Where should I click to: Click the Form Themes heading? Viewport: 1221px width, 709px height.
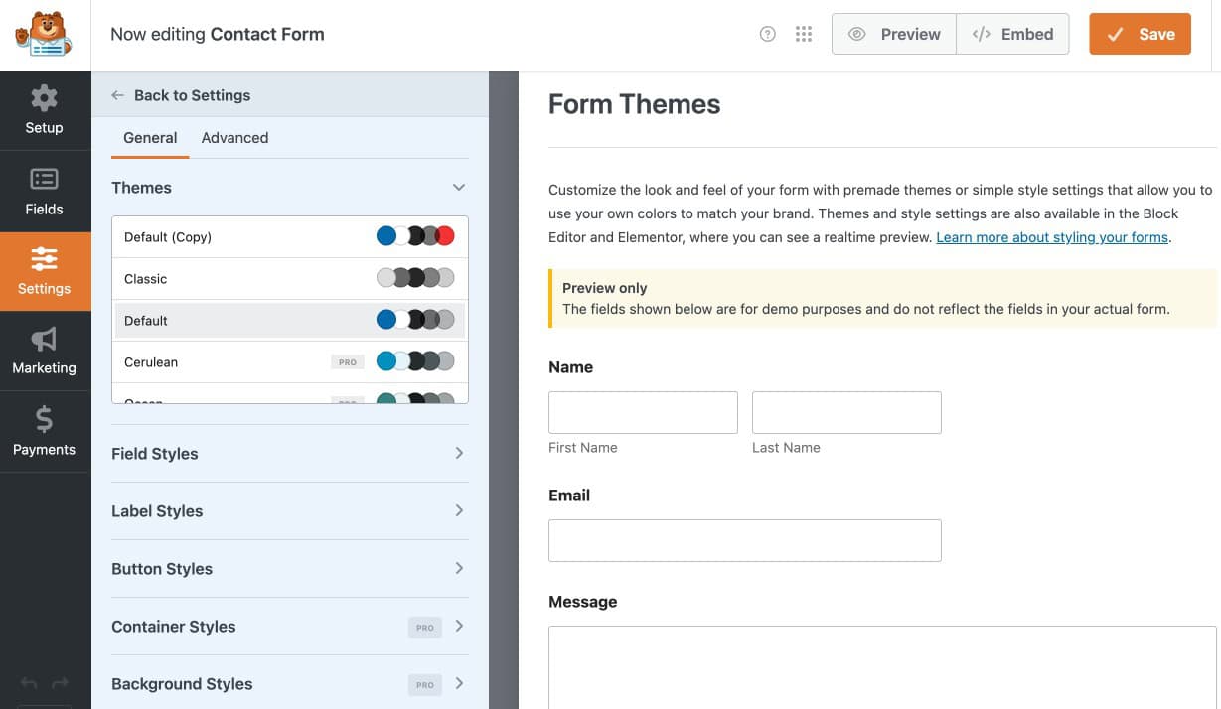pyautogui.click(x=635, y=104)
